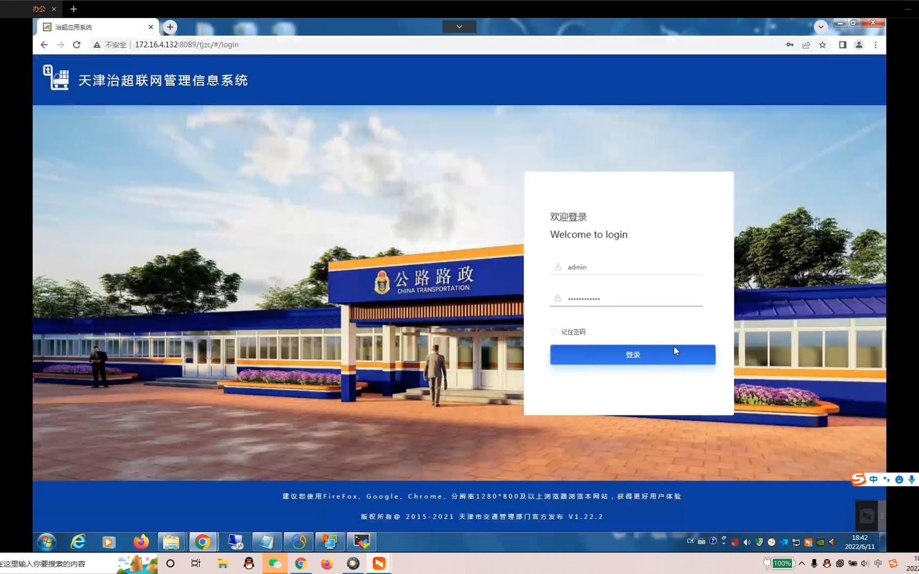Screen dimensions: 919x574
Task: Launch Internet Explorer from remote taskbar
Action: [x=78, y=542]
